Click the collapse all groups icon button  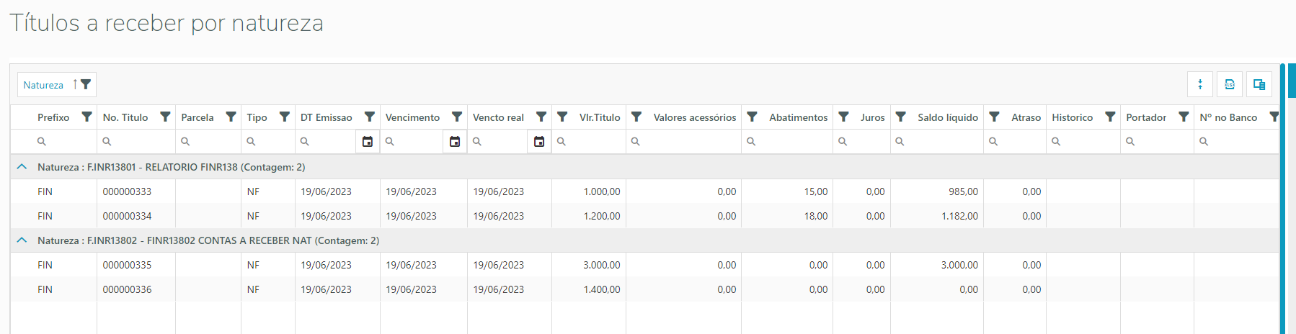(1200, 84)
